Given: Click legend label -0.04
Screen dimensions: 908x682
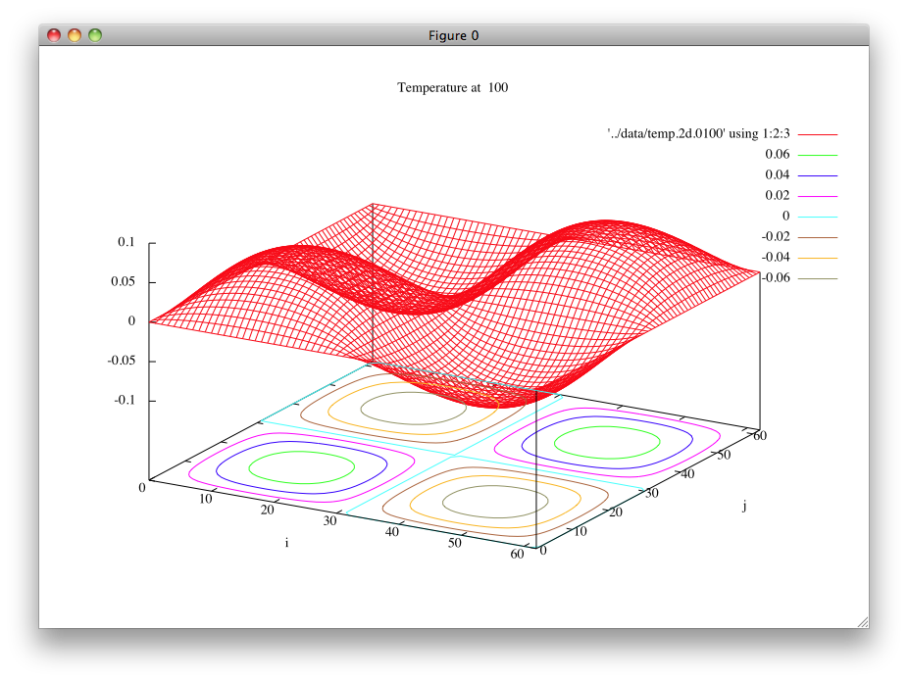Looking at the screenshot, I should coord(776,257).
